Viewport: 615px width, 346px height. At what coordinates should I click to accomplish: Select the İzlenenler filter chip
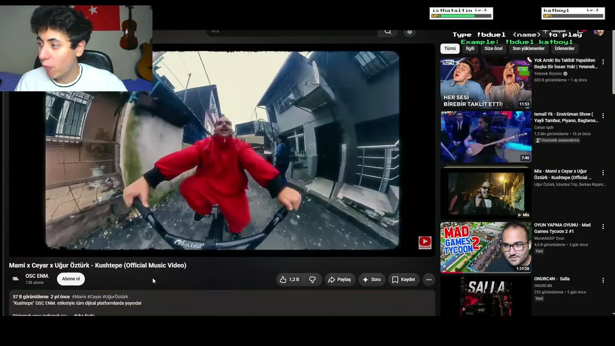point(565,49)
